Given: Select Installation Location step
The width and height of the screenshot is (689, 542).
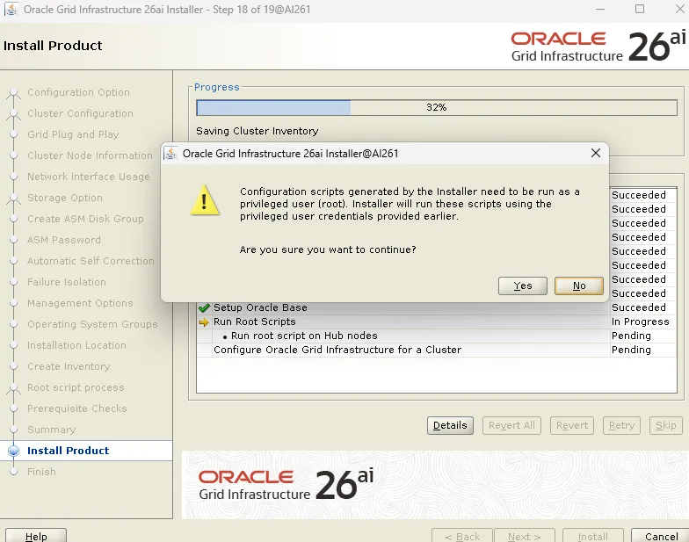Looking at the screenshot, I should pos(76,345).
